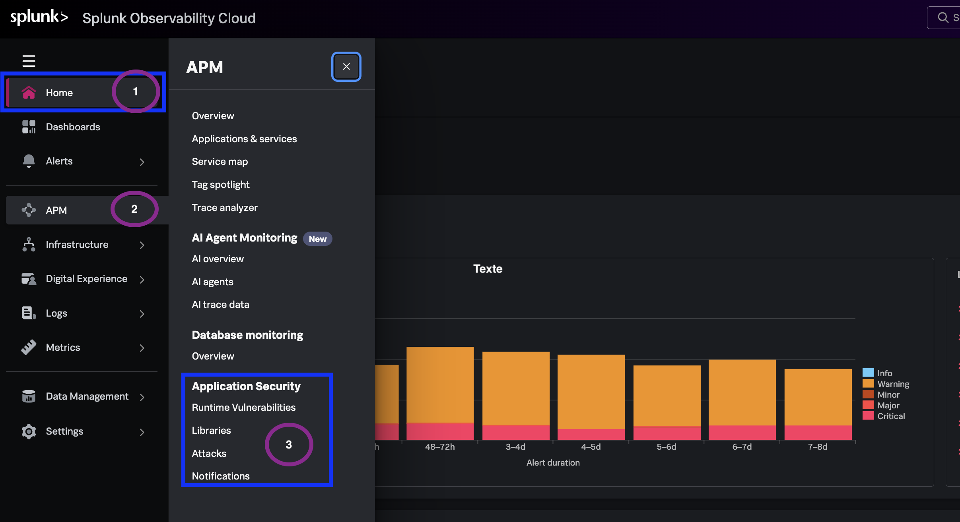This screenshot has width=960, height=522.
Task: Click the Info legend color swatch
Action: (868, 373)
